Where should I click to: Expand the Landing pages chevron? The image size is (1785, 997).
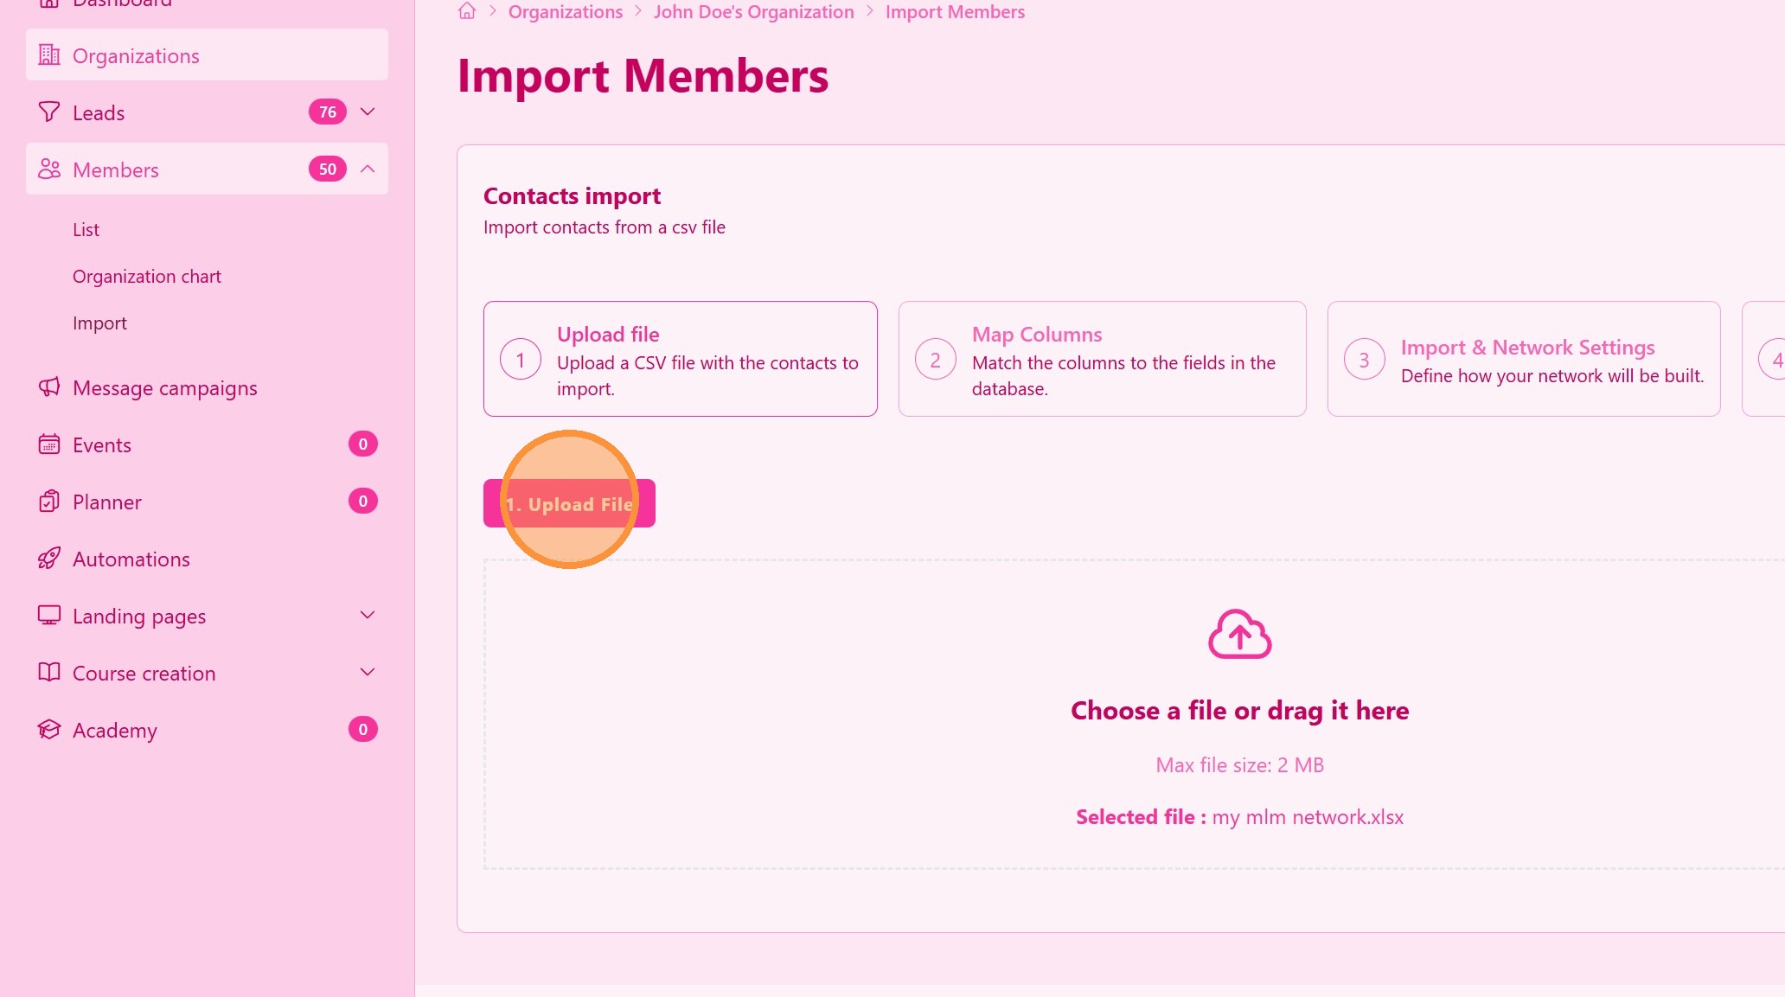tap(368, 615)
